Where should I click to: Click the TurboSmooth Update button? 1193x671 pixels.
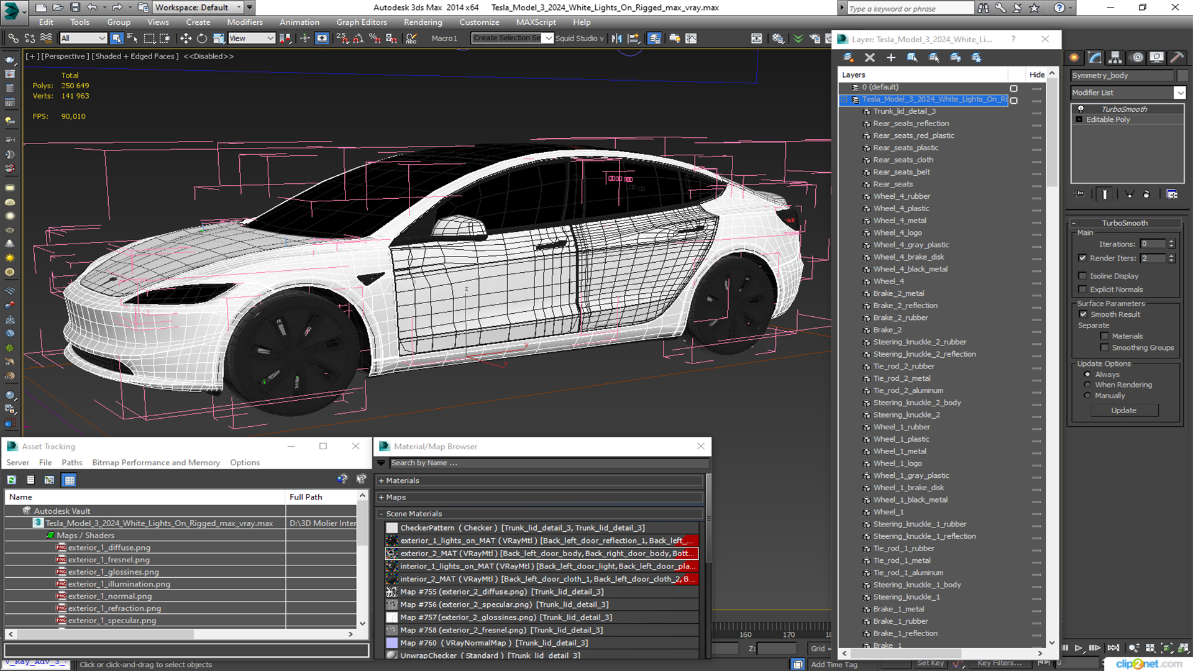coord(1123,411)
